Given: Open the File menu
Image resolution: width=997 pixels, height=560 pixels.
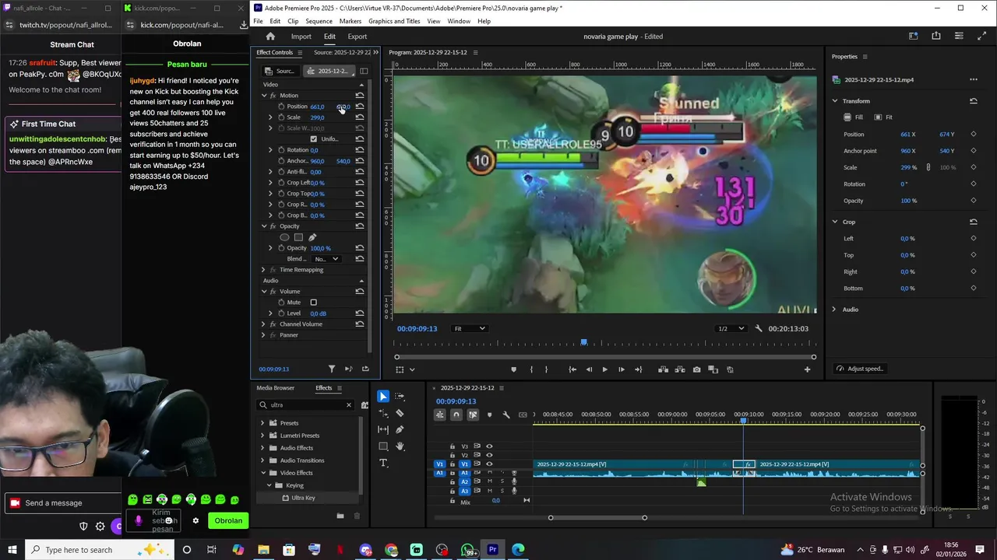Looking at the screenshot, I should tap(258, 21).
